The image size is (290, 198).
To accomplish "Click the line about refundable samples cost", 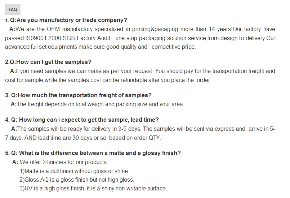I will 107,80.
